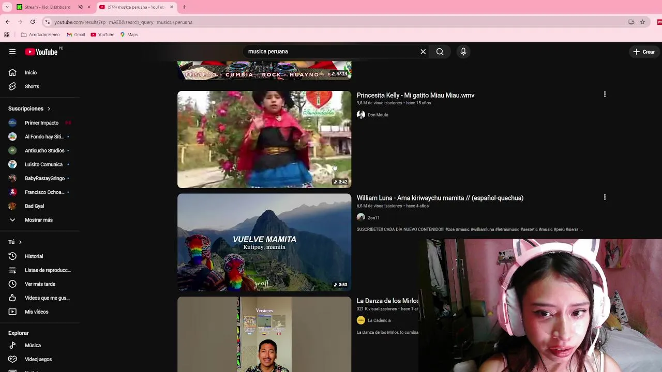Open Ver más tarde
The height and width of the screenshot is (372, 662).
[40, 284]
